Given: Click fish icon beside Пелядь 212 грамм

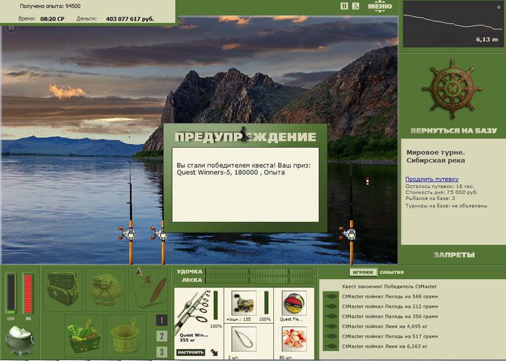Looking at the screenshot, I should [x=331, y=307].
